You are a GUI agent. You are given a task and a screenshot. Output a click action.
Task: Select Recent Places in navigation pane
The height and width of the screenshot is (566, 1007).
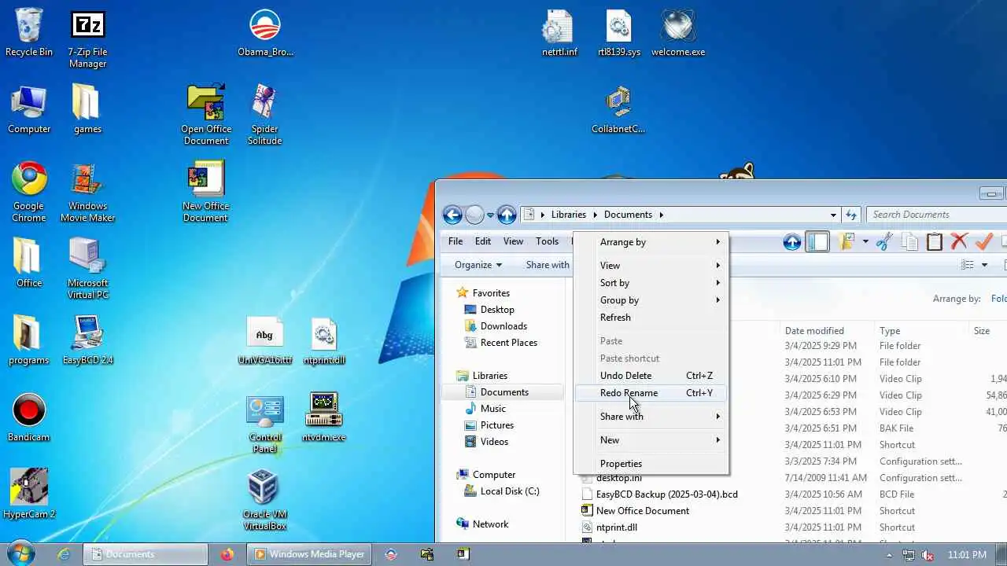coord(508,343)
